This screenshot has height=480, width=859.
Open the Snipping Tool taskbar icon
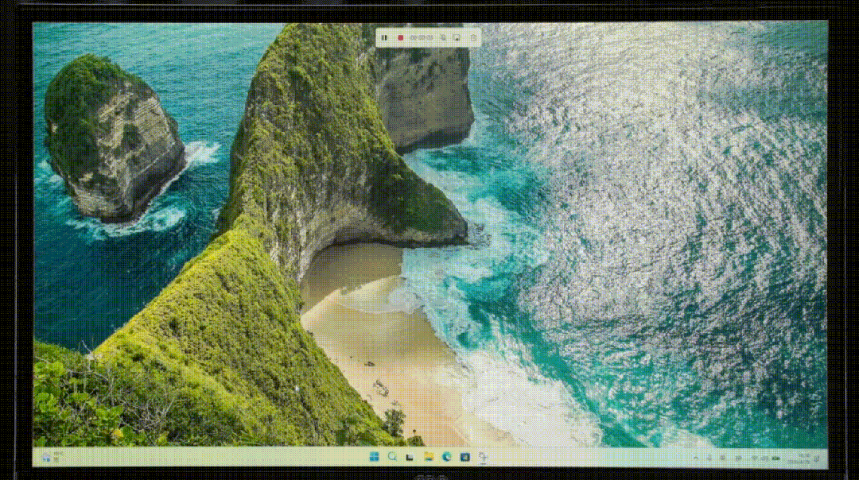[483, 456]
